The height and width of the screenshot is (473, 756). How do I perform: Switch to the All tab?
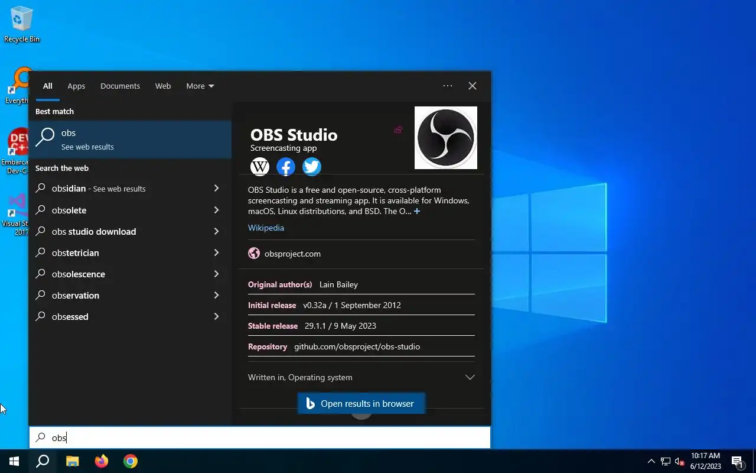[47, 86]
